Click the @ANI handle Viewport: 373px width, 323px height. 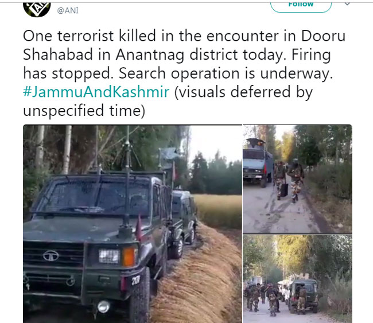(x=68, y=10)
